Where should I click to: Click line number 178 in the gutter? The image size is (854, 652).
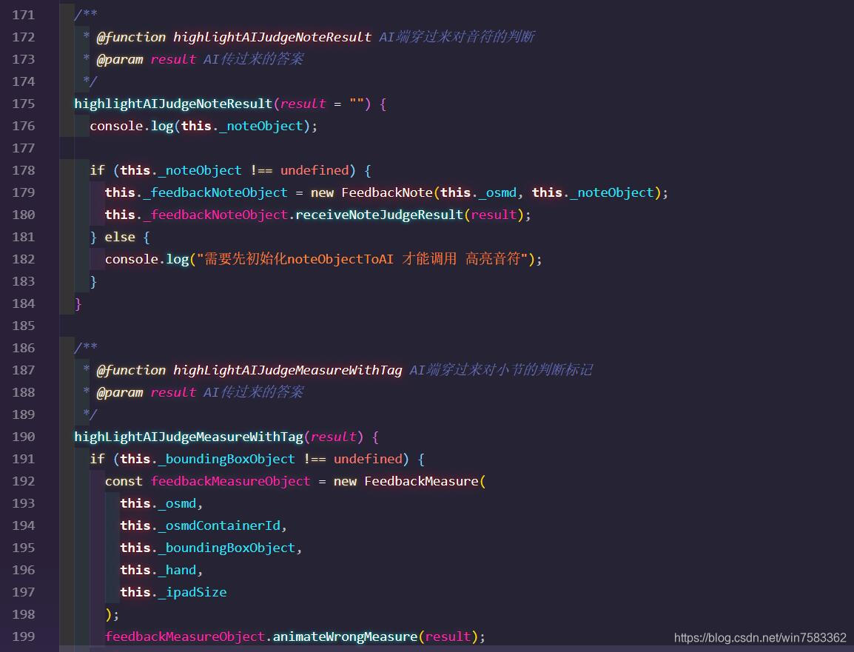pyautogui.click(x=24, y=170)
